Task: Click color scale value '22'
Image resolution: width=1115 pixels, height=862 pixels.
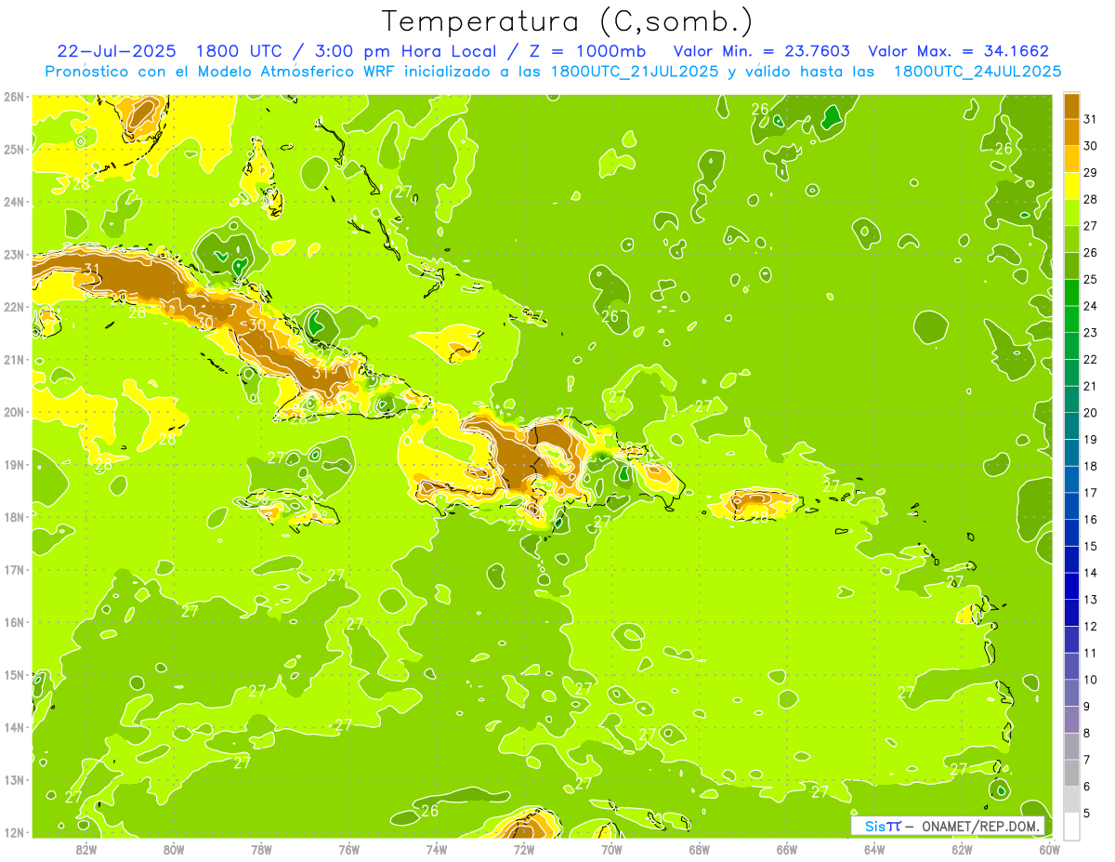Action: click(1091, 360)
